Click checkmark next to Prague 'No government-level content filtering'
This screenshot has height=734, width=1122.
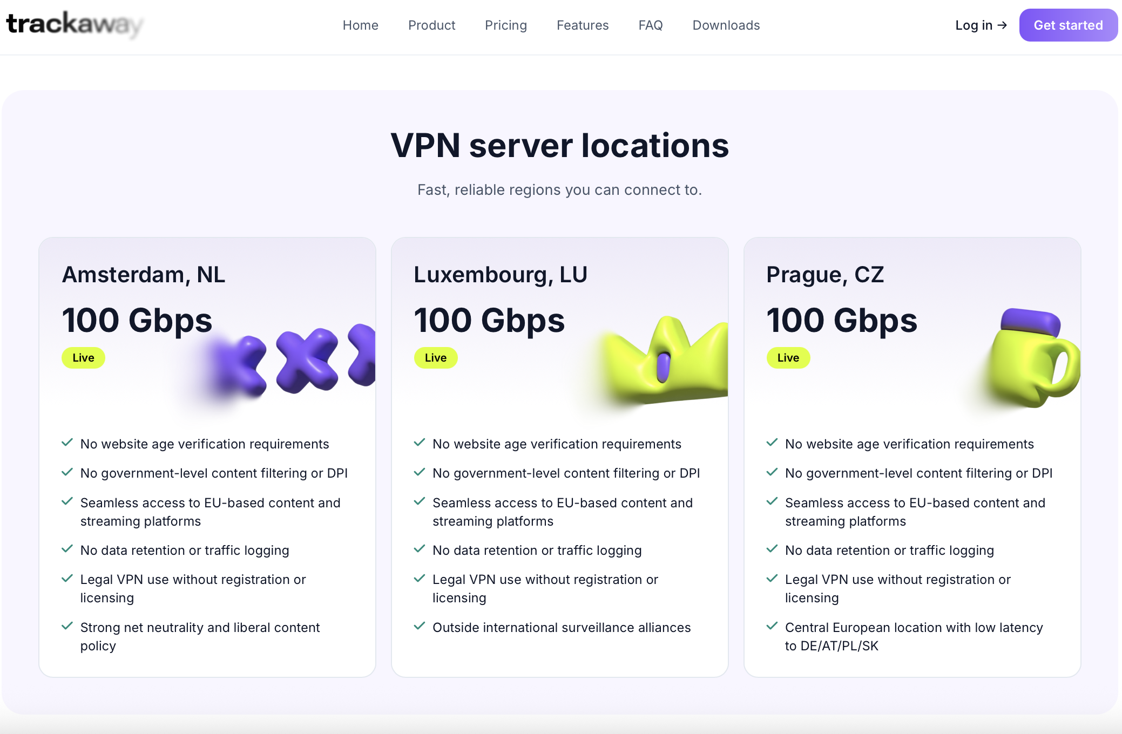[772, 472]
